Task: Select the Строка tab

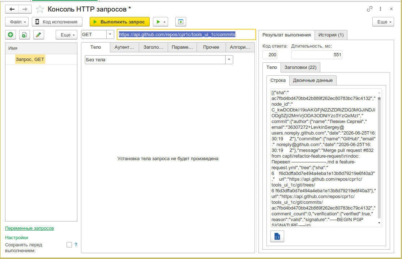Action: point(278,80)
